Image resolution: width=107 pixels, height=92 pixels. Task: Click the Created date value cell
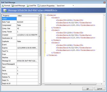click(x=27, y=35)
